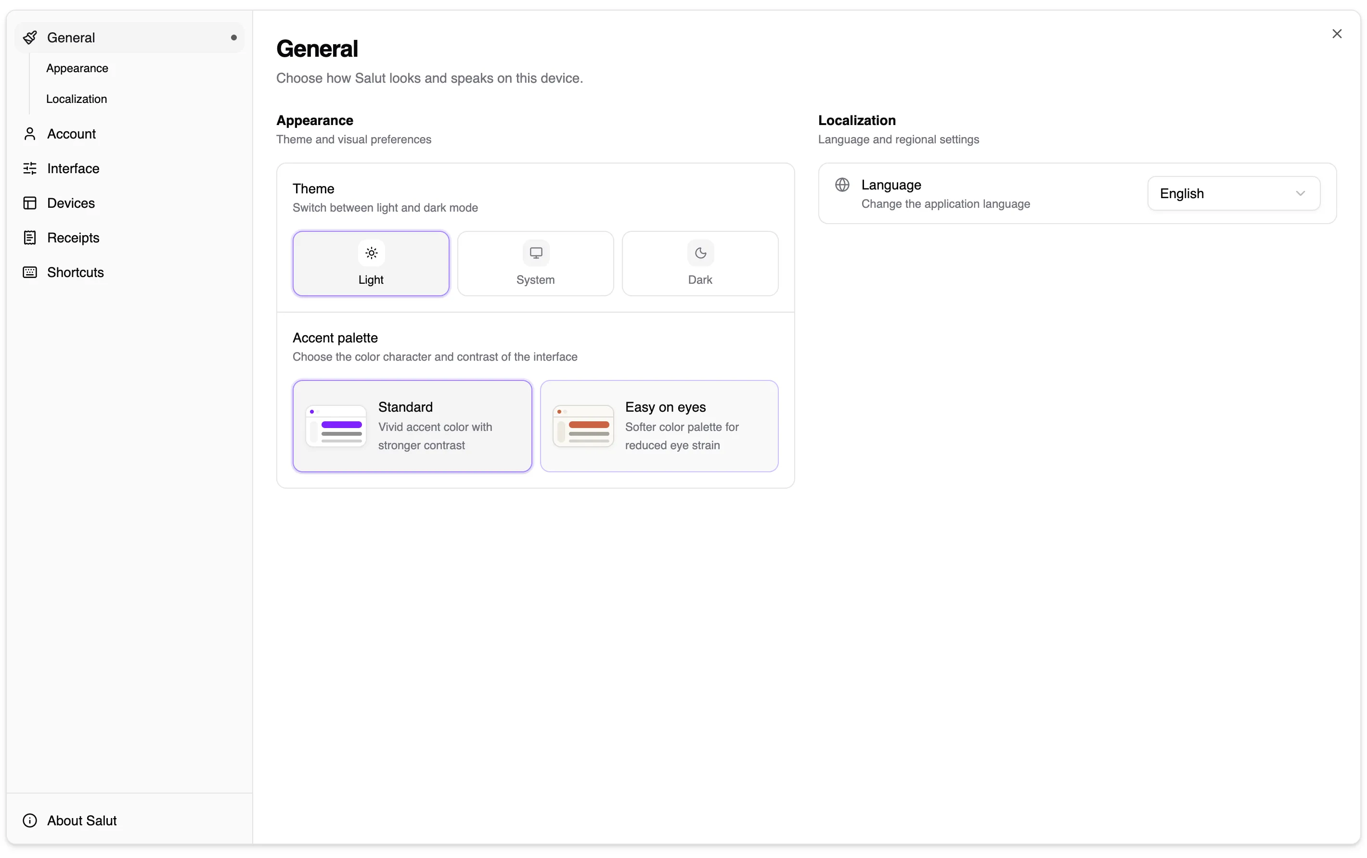Click the Receipts document icon
The image size is (1367, 858).
click(29, 238)
